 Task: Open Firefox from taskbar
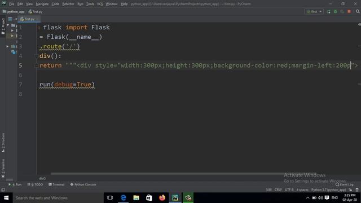(162, 198)
